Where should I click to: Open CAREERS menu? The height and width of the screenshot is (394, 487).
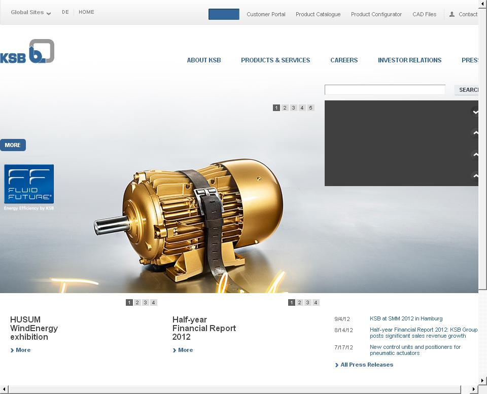point(344,60)
